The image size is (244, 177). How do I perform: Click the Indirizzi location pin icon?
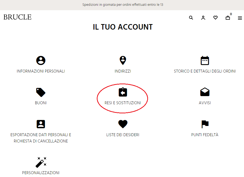point(123,60)
